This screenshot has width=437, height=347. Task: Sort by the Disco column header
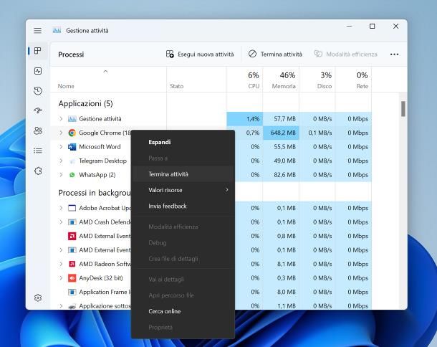[x=317, y=80]
